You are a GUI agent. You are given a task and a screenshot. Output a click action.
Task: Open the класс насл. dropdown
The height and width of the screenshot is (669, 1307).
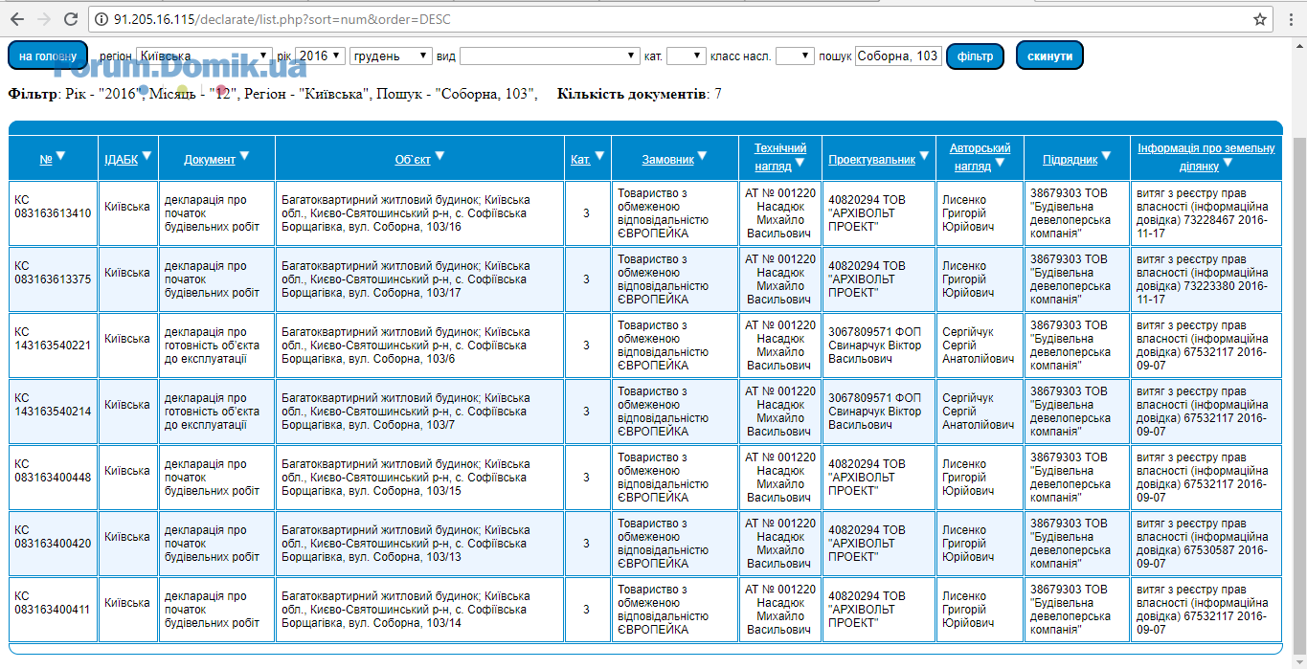click(795, 56)
